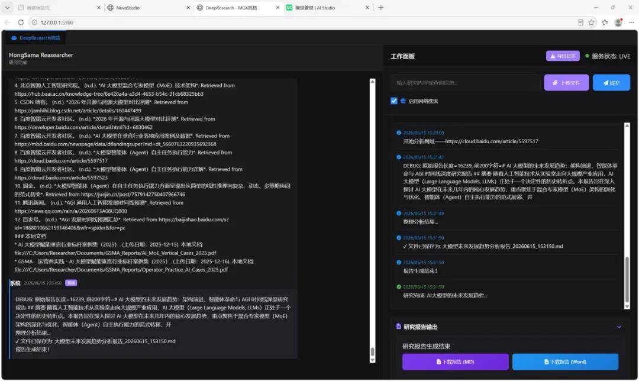Close the NovaStudio browser tab

pyautogui.click(x=188, y=7)
